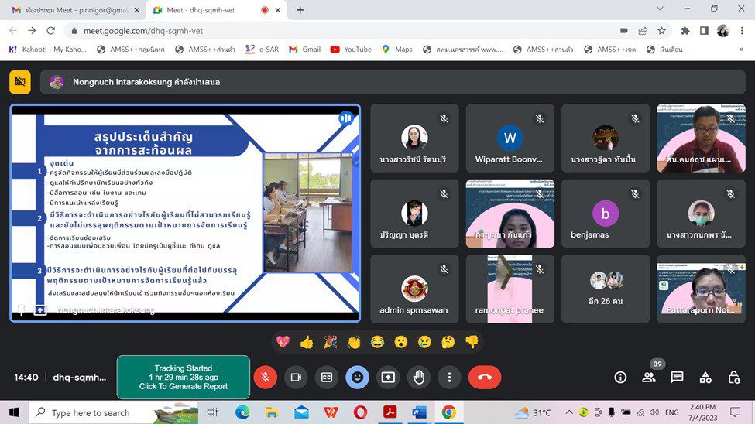The image size is (755, 424).
Task: Open the YouTube bookmark
Action: [x=351, y=49]
